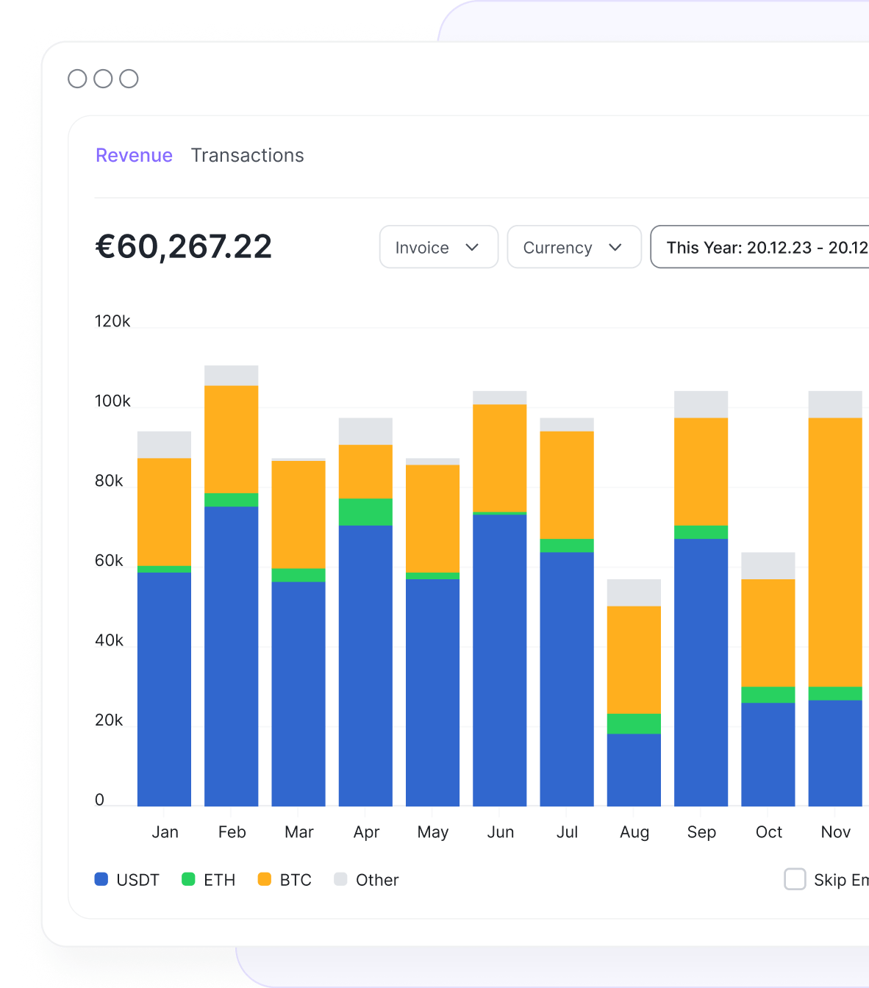Click the green ETH legend swatch
The image size is (869, 988).
pos(188,879)
